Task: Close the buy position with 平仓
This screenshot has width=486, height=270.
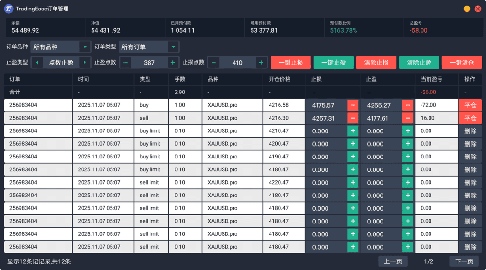Action: tap(470, 105)
